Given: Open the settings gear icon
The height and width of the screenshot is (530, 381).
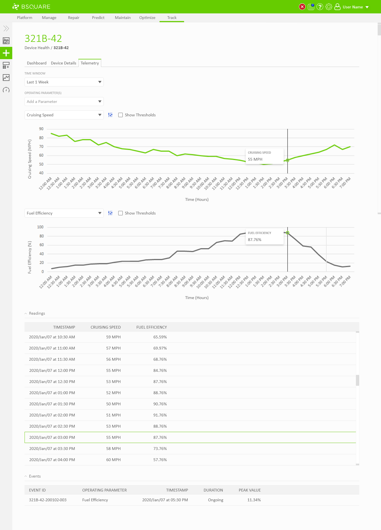Looking at the screenshot, I should click(329, 7).
